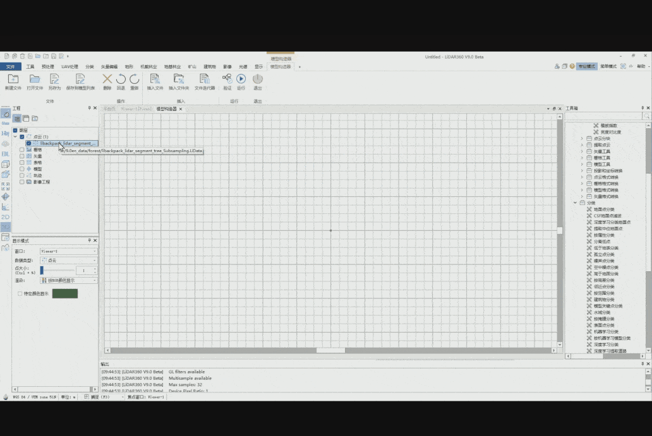
Task: Open the 机载林业 ribbon tab
Action: click(148, 66)
